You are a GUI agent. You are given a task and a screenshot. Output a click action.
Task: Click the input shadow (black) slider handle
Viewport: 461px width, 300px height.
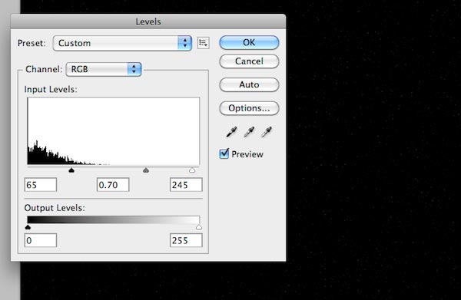point(71,170)
